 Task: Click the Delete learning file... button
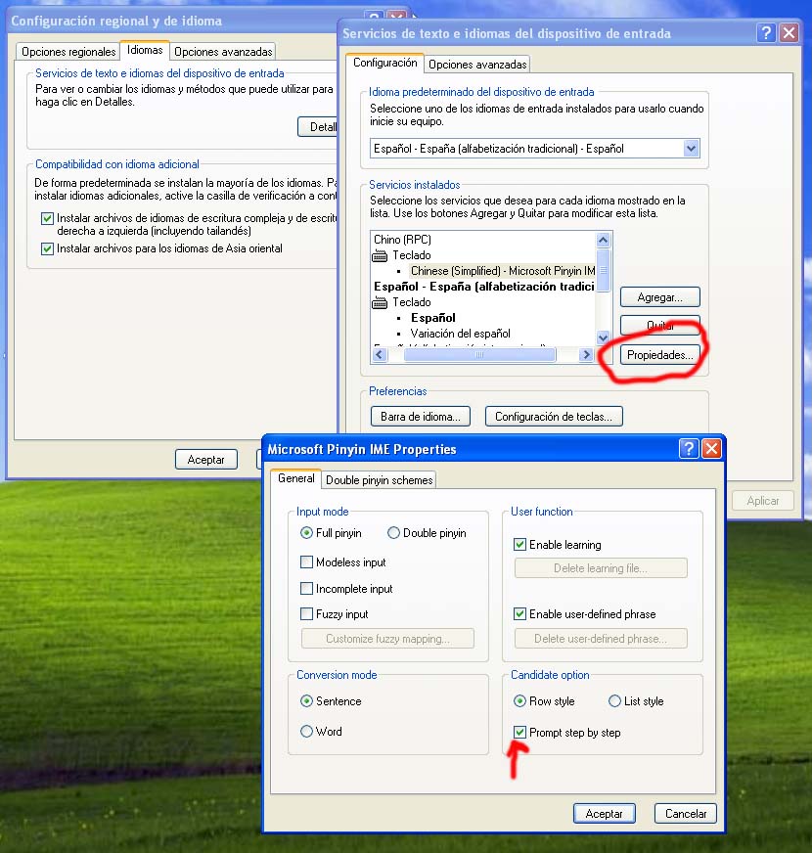pos(601,568)
